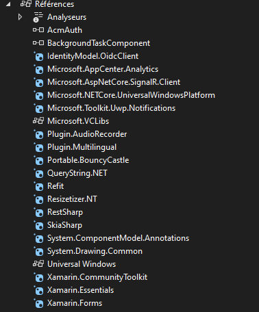Click the System.Drawing.Common package icon
The width and height of the screenshot is (259, 312).
39,251
